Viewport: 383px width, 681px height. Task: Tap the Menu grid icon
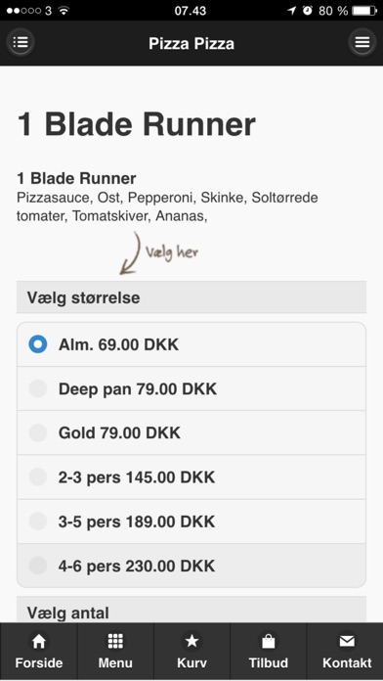(115, 641)
